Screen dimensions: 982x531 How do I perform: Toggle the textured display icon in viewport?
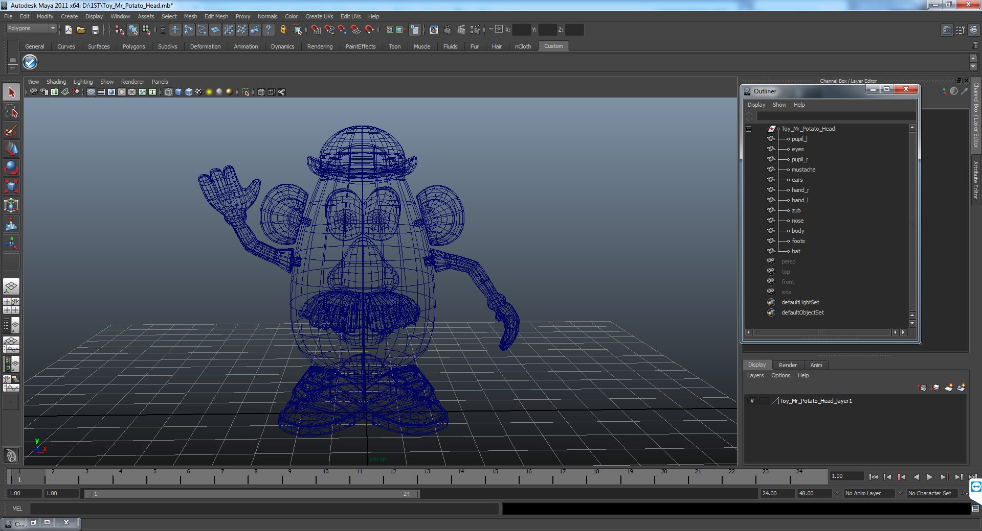(198, 92)
